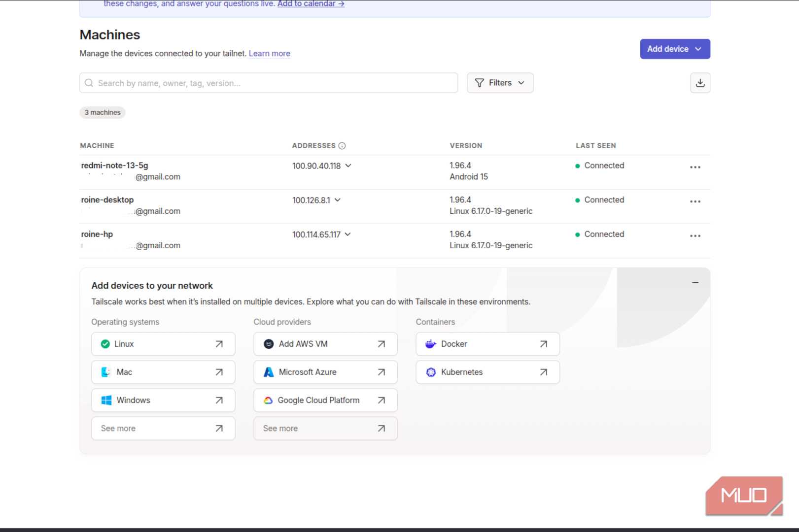
Task: Open the Mac install guide card
Action: coord(163,372)
